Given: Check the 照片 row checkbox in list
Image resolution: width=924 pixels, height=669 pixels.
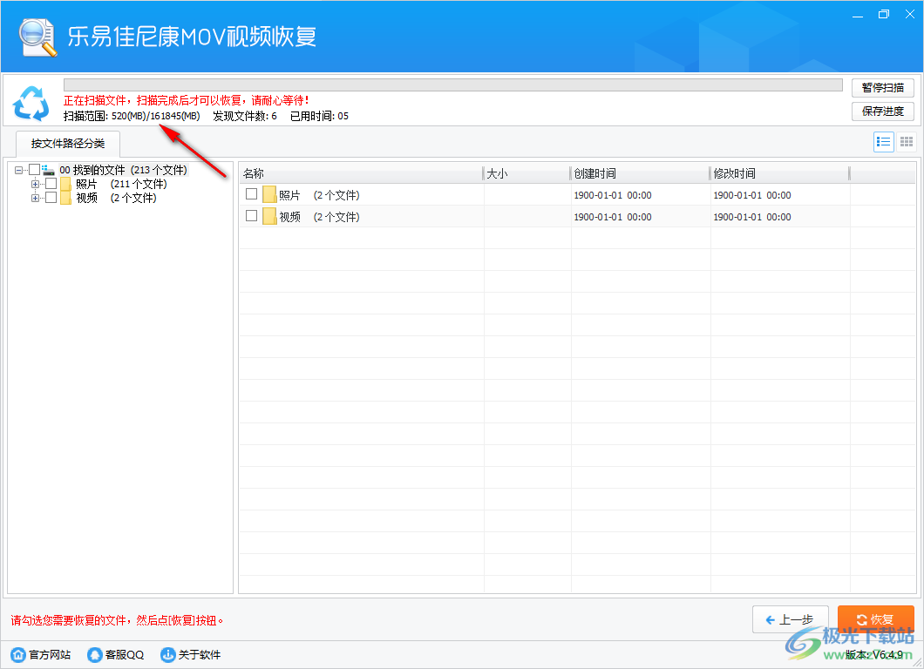Looking at the screenshot, I should [252, 193].
